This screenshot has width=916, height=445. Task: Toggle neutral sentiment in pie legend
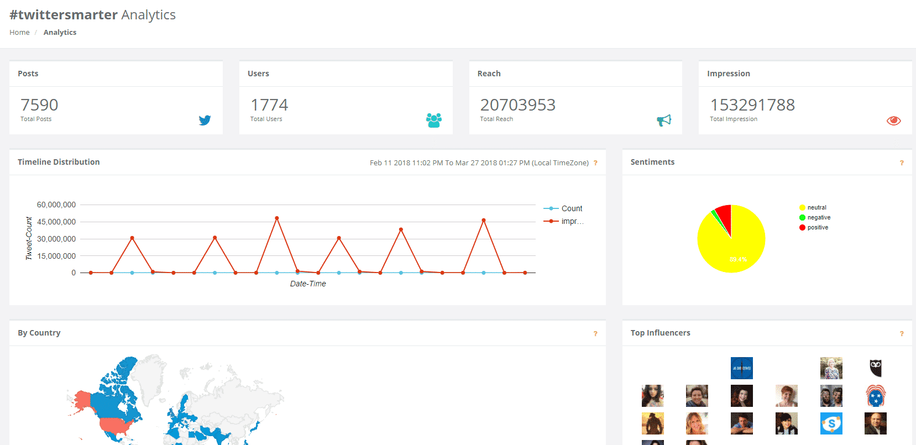click(x=813, y=208)
